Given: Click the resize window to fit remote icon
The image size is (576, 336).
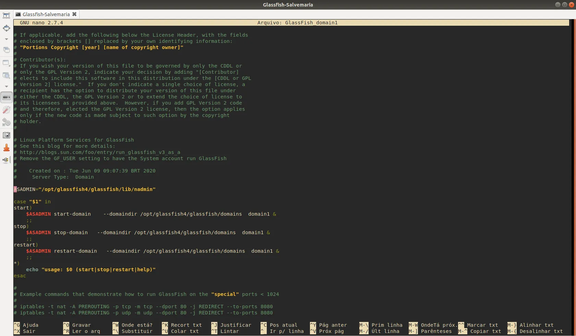Looking at the screenshot, I should (x=6, y=16).
